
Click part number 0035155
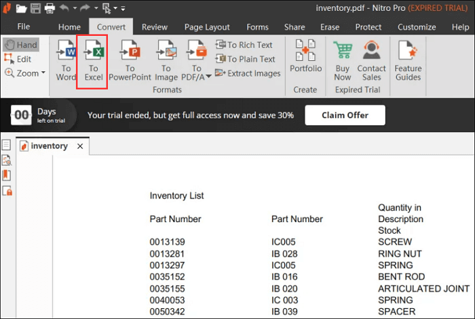tap(167, 289)
